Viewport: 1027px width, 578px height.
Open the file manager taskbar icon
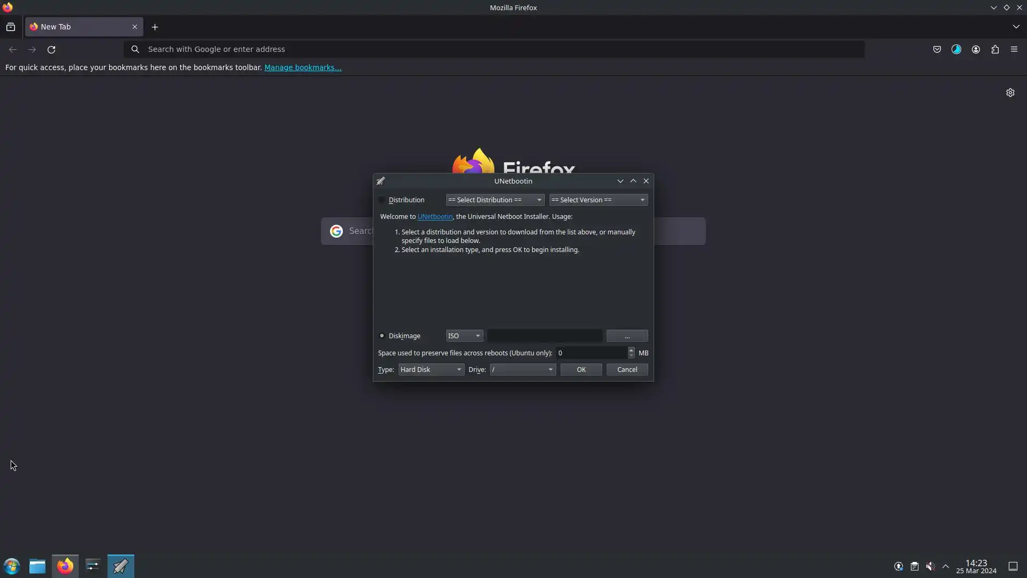coord(37,566)
